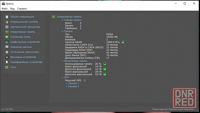Click the Модулей SPD row
The width and height of the screenshot is (200, 113).
75,80
